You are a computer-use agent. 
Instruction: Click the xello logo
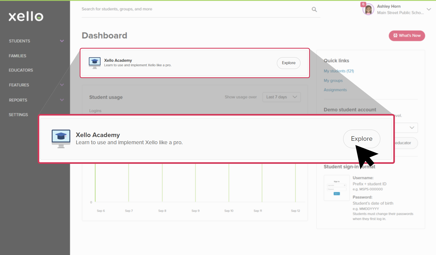coord(25,16)
